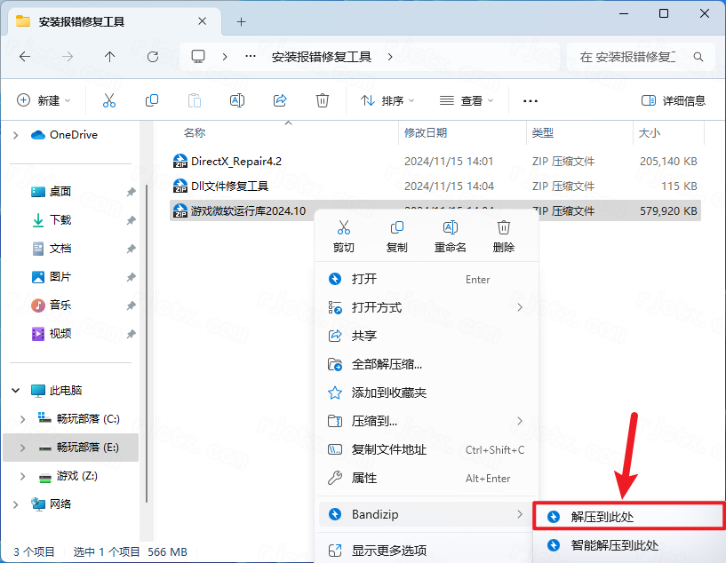Click the OneDrive cloud icon in the sidebar
Image resolution: width=726 pixels, height=563 pixels.
tap(37, 135)
